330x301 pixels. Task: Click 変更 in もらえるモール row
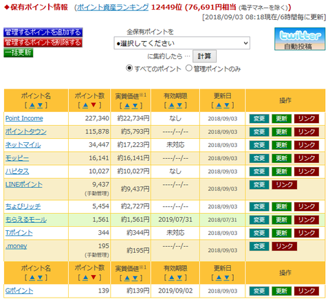click(x=259, y=220)
